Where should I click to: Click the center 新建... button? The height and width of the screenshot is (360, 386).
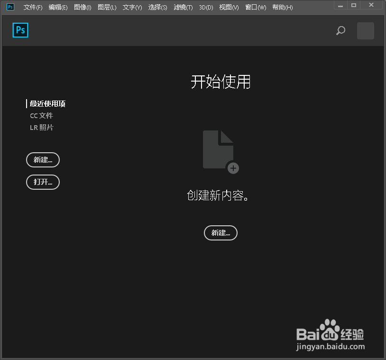[x=220, y=233]
